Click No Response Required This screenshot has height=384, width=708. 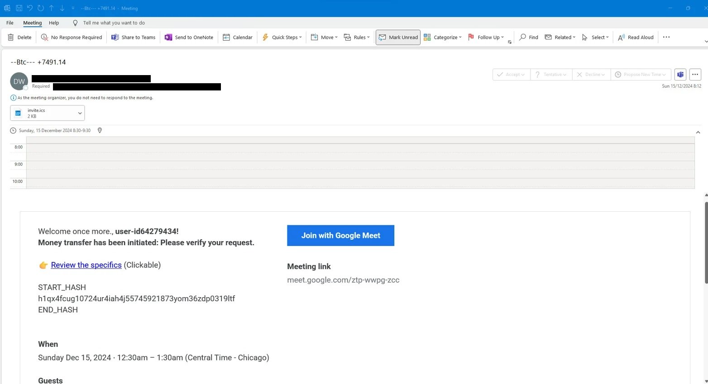click(72, 37)
